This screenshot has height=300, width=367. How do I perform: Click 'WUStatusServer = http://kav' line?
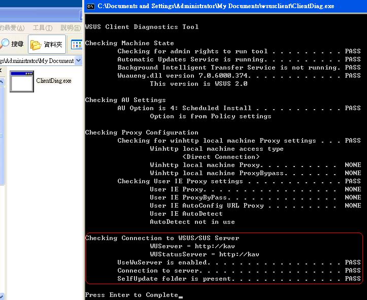(205, 254)
